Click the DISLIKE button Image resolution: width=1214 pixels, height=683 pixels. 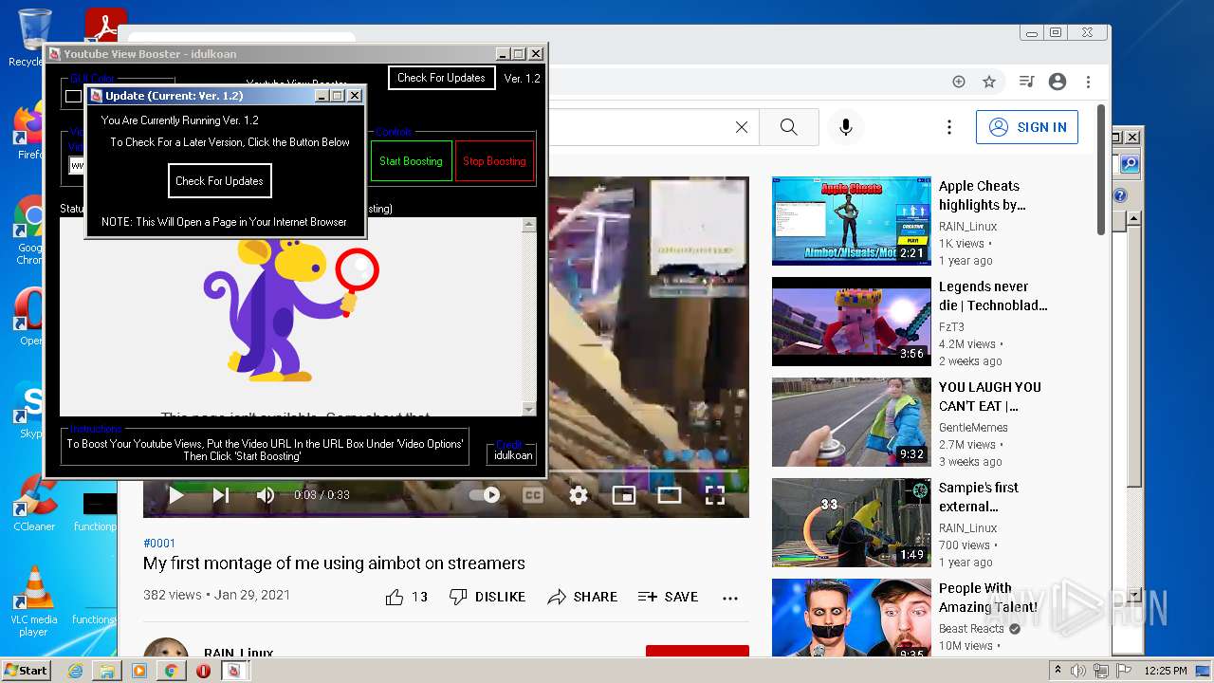point(487,597)
